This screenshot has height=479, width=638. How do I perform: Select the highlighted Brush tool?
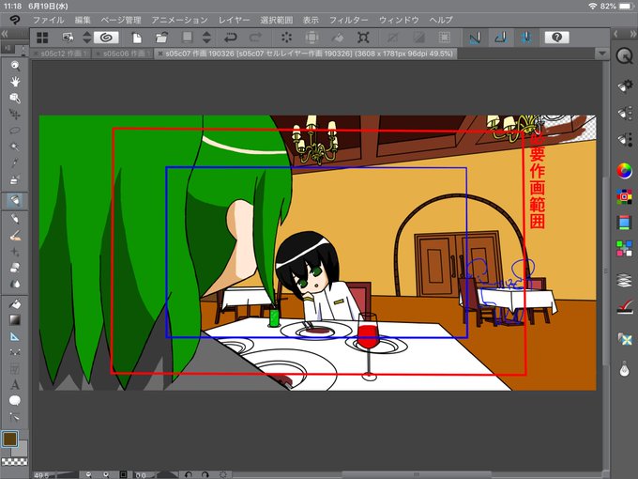point(15,200)
